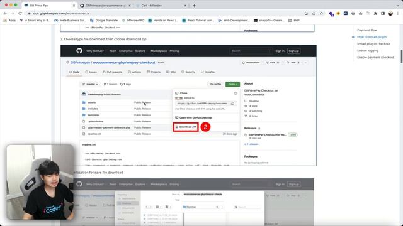Jump to Install plug-in checkout section
This screenshot has width=403, height=226.
pyautogui.click(x=373, y=44)
